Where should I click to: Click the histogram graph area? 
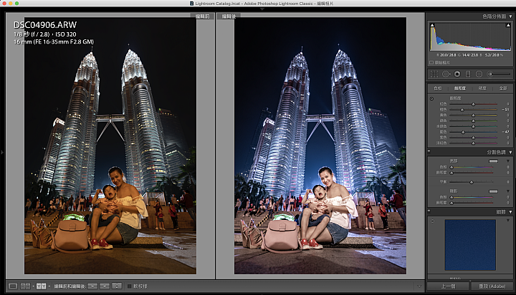click(x=470, y=36)
